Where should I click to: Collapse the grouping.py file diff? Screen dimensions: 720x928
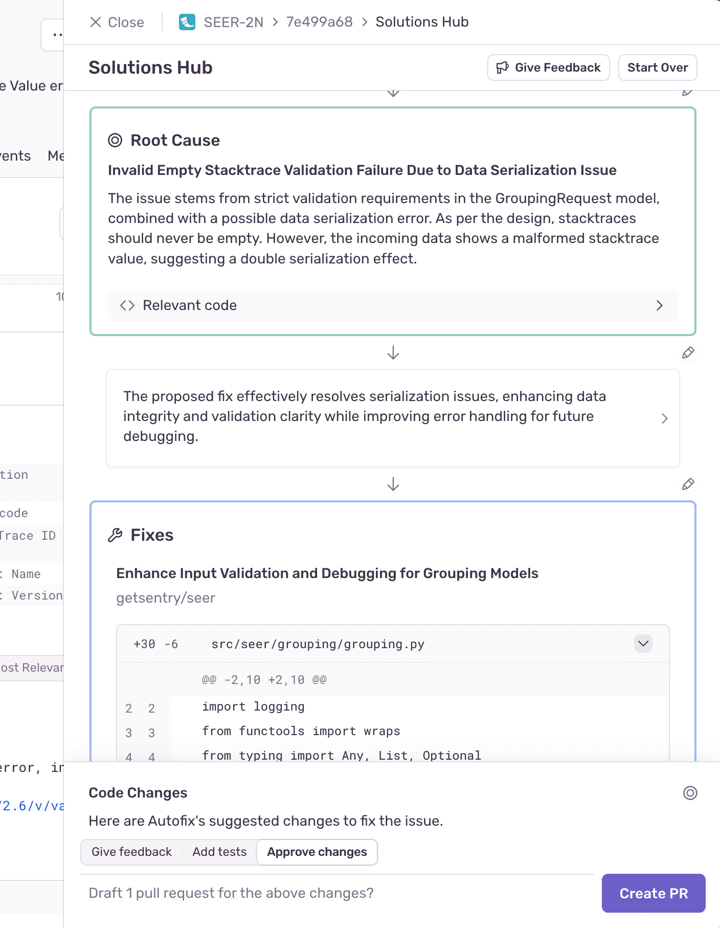point(643,644)
